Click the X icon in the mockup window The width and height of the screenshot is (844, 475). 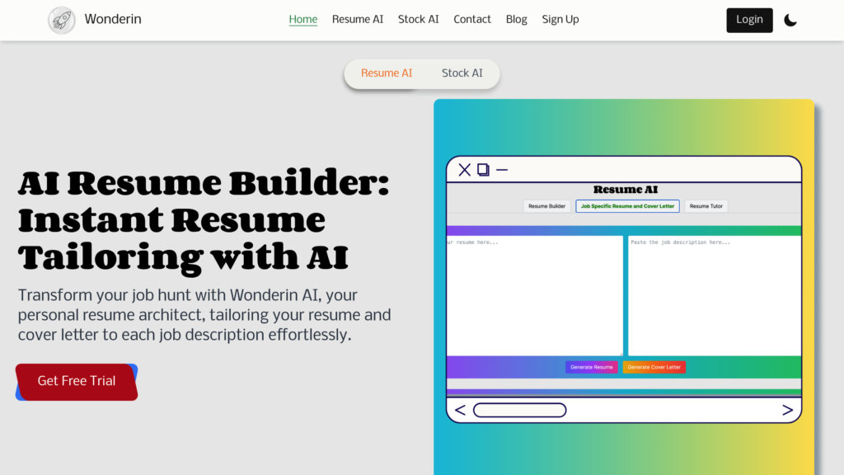[464, 170]
